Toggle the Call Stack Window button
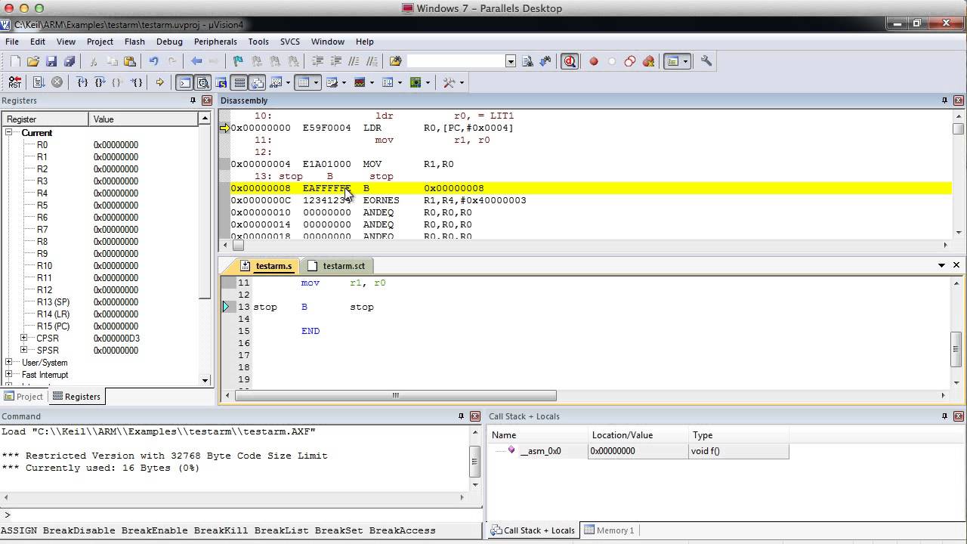Screen dimensions: 967x544 coord(258,82)
